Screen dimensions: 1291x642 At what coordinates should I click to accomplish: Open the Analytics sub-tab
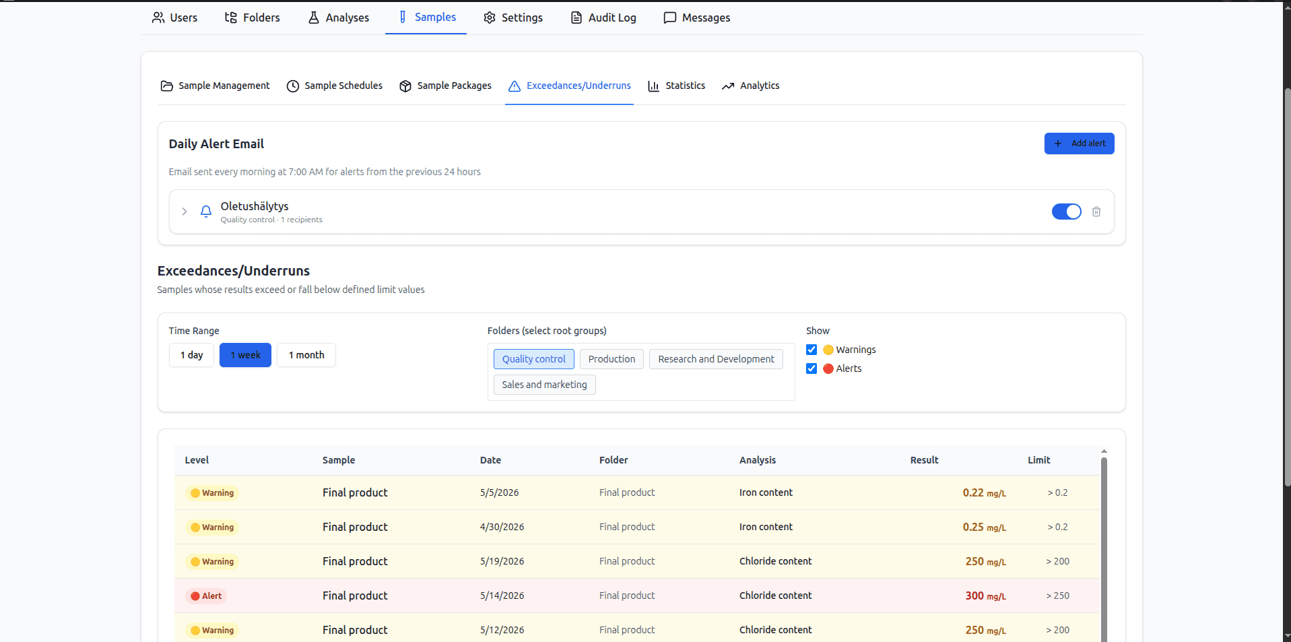coord(751,86)
